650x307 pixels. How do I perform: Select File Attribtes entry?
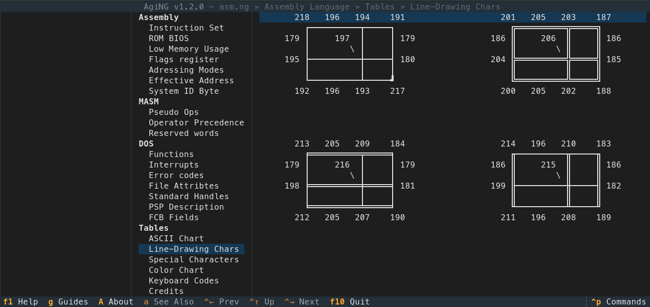coord(184,186)
